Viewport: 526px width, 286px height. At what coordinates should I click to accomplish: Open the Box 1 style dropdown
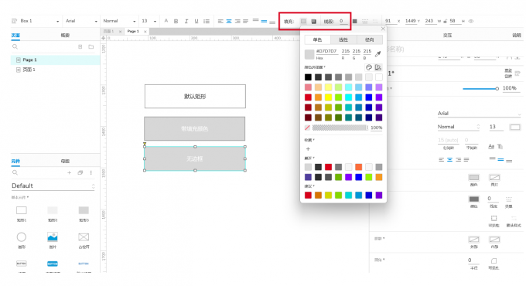pos(39,21)
